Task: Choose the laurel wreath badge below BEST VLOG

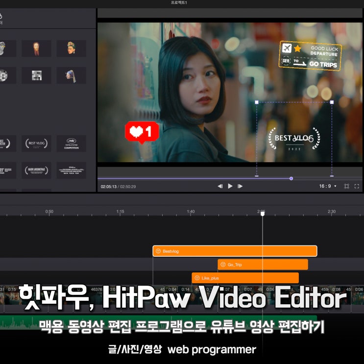Action: [x=36, y=170]
